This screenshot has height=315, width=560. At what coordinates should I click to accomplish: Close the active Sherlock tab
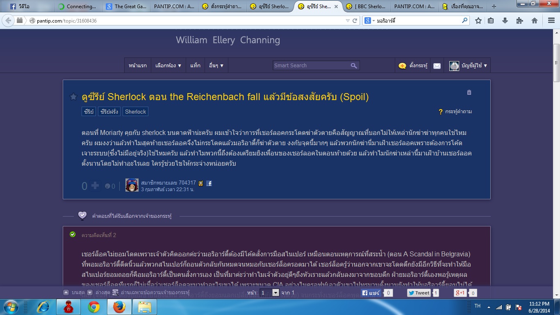point(336,7)
